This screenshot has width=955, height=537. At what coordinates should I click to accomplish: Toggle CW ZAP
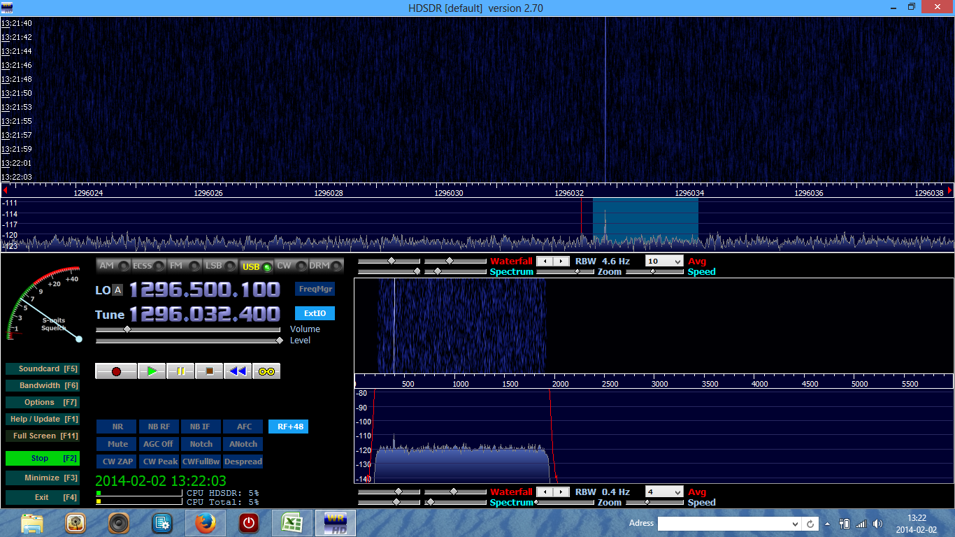(117, 461)
